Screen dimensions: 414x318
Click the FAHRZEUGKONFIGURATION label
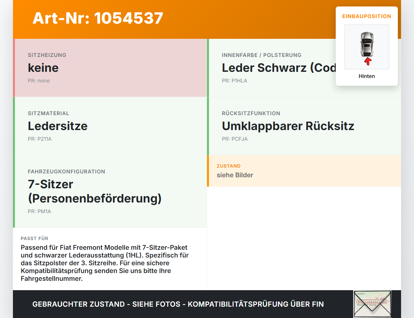coord(66,171)
